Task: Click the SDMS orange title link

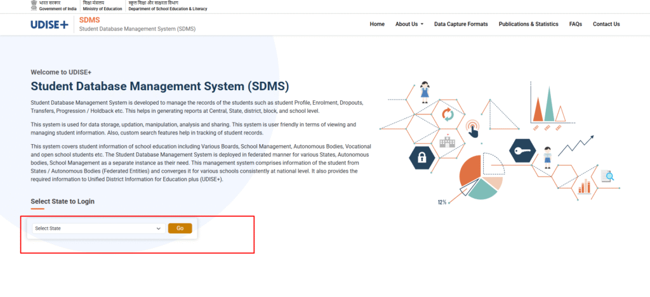Action: (90, 20)
